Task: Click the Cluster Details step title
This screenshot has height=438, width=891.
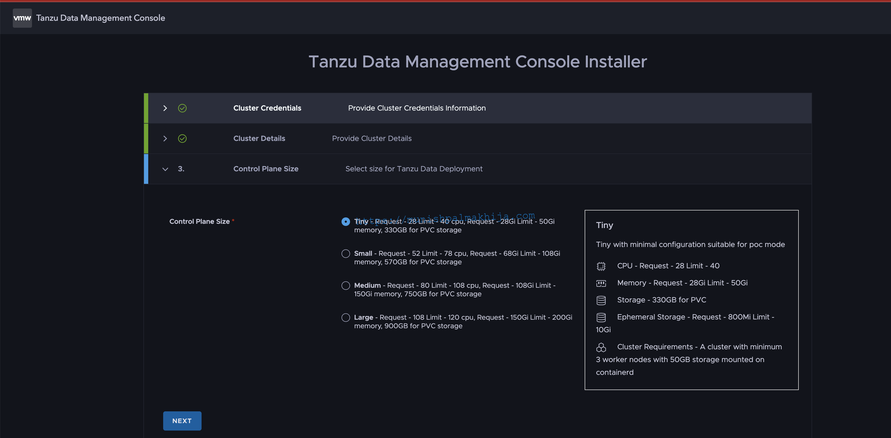Action: (x=259, y=139)
